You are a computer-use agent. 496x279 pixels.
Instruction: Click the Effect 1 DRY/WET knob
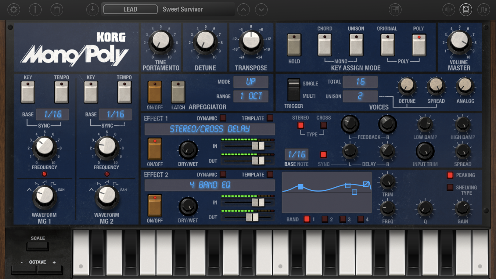coord(188,150)
